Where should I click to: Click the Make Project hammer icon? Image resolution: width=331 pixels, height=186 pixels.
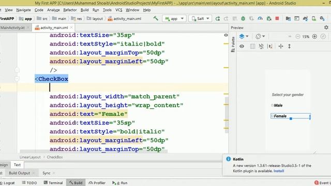coord(156,19)
